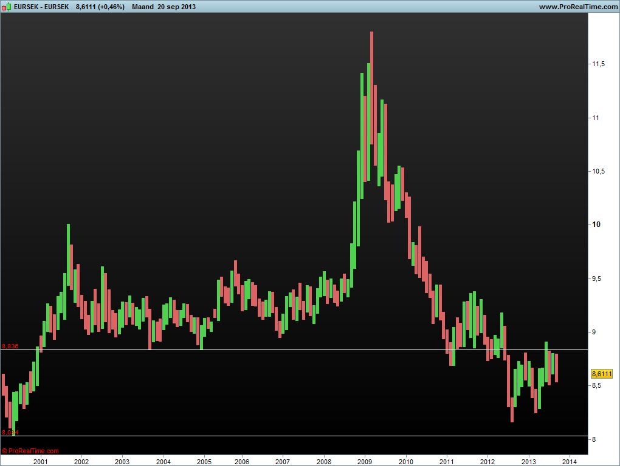Click the 2014 label on time axis

tap(570, 461)
